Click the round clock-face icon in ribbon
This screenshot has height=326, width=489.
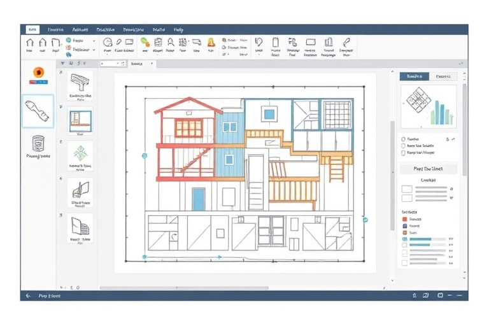108,42
